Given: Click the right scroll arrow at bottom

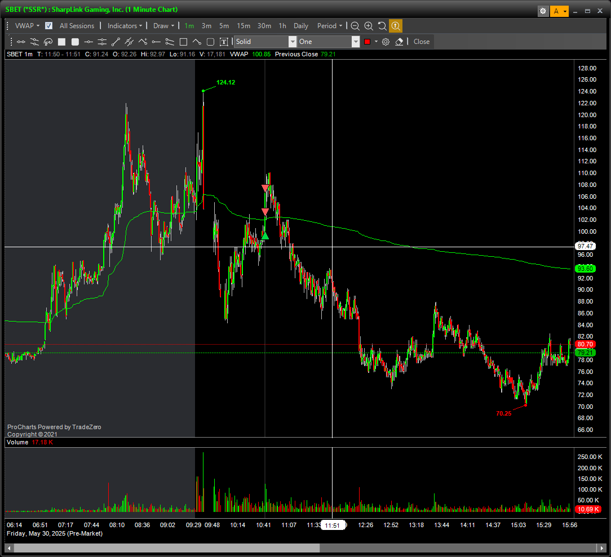Looking at the screenshot, I should 601,548.
